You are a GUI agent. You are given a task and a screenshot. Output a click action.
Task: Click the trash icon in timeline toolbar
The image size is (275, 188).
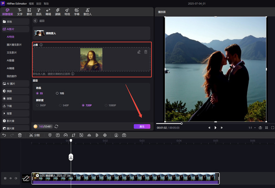pos(19,135)
